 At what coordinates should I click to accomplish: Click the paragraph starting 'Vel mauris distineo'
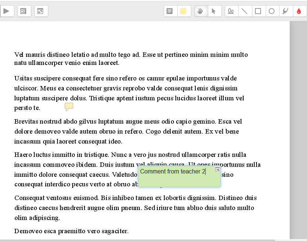coord(131,59)
